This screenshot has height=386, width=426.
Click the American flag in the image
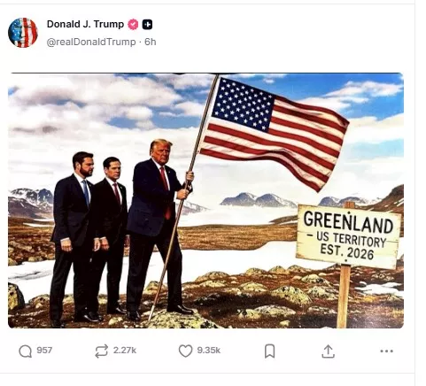coord(275,130)
